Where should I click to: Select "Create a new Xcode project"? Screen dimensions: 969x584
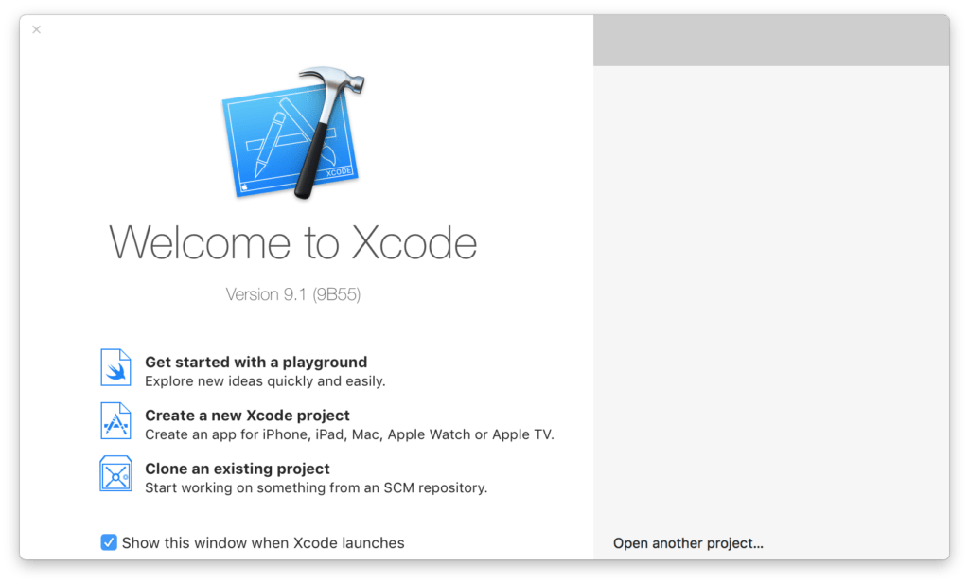pyautogui.click(x=247, y=415)
